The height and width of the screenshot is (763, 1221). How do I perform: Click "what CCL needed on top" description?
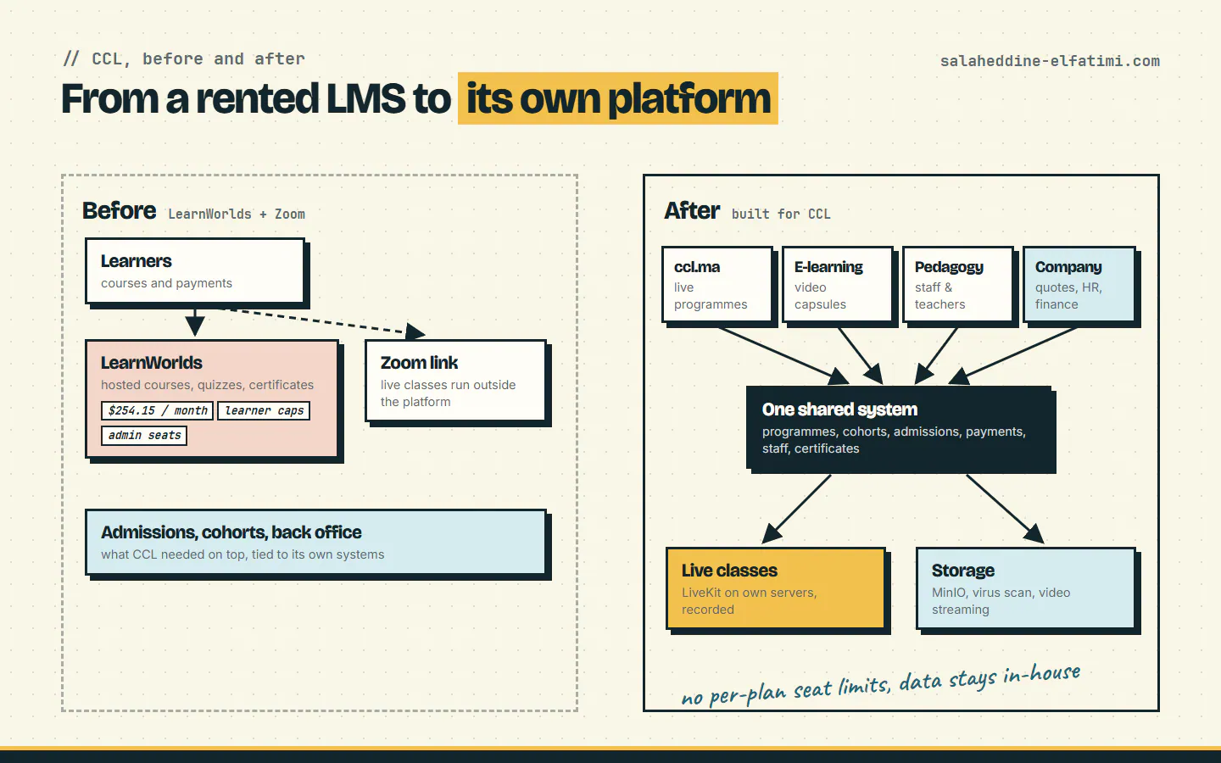(243, 554)
